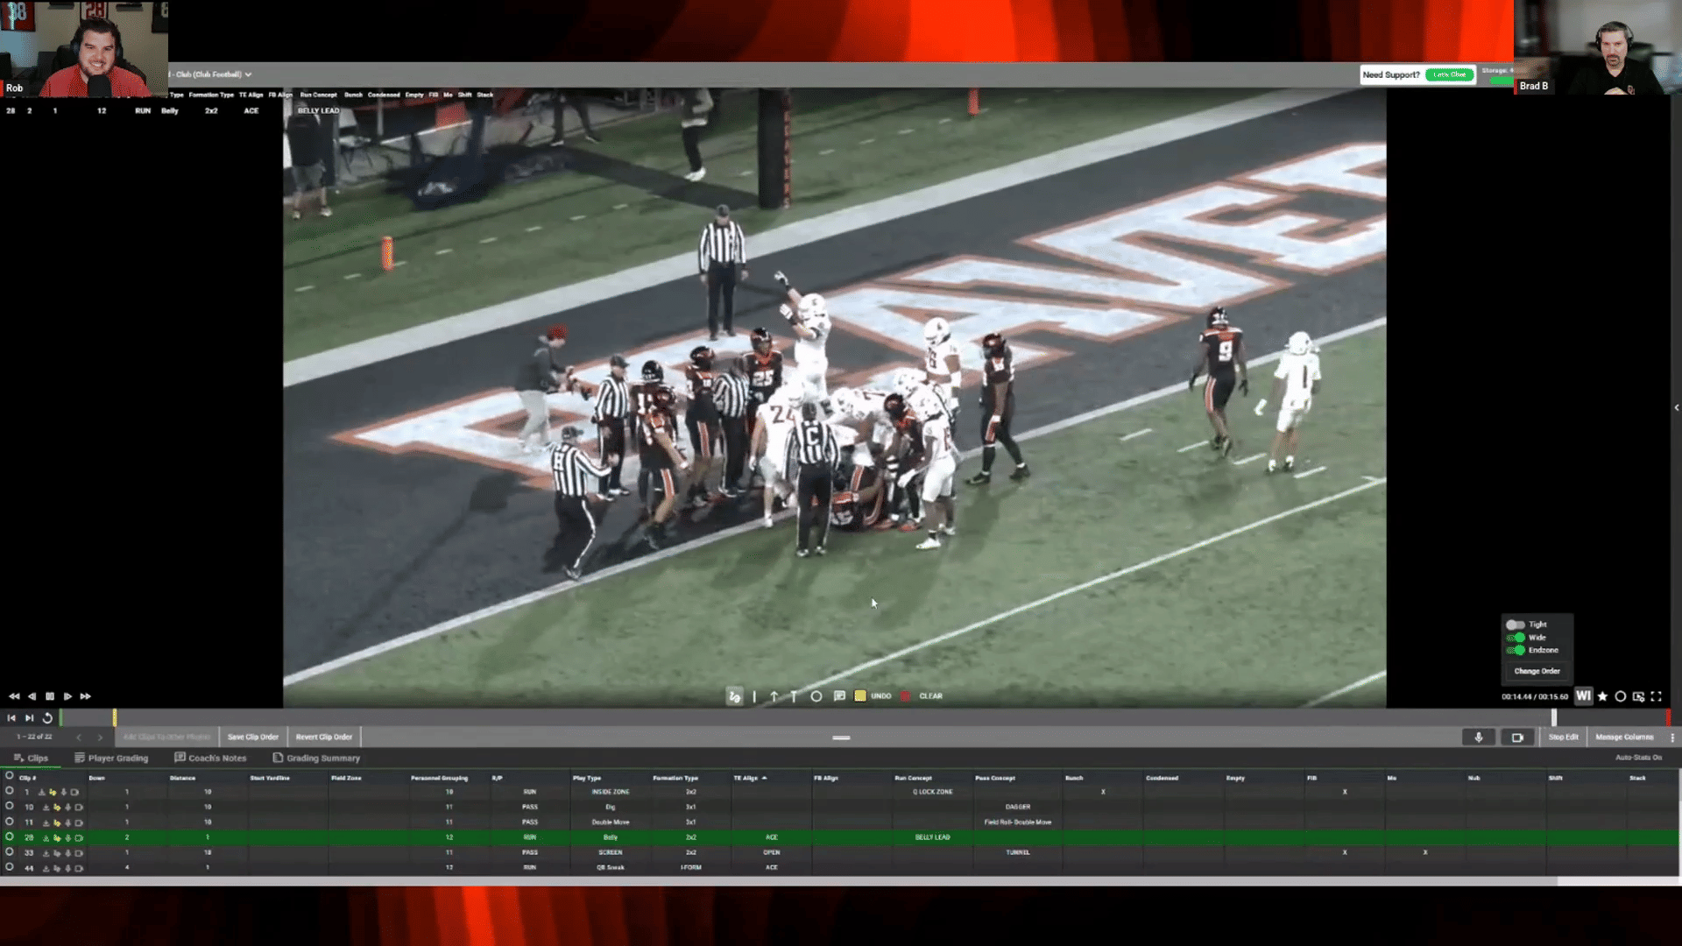This screenshot has width=1682, height=946.
Task: Open the Coach's Notes tab
Action: pyautogui.click(x=210, y=759)
